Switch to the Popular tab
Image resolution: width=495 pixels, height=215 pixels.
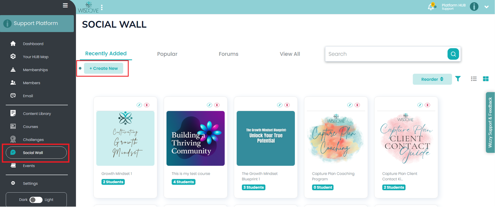[167, 54]
